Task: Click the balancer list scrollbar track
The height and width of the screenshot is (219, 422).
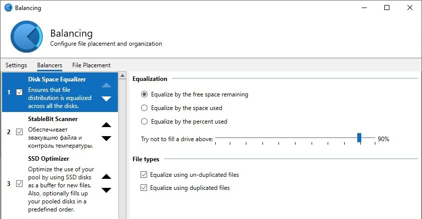Action: 122,148
